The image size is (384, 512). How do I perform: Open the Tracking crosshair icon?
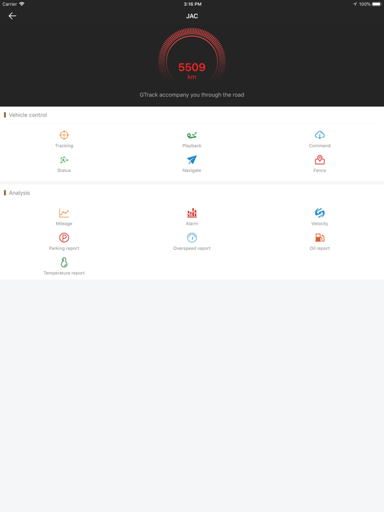point(64,135)
